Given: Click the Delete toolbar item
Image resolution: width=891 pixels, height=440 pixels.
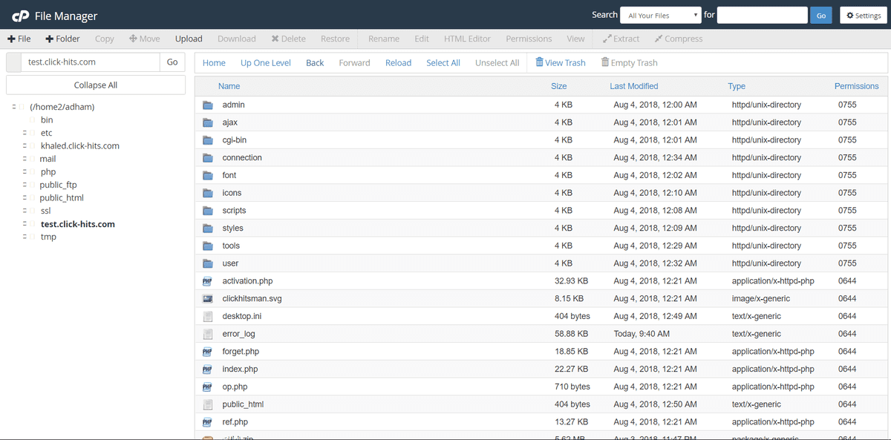Looking at the screenshot, I should [x=289, y=39].
